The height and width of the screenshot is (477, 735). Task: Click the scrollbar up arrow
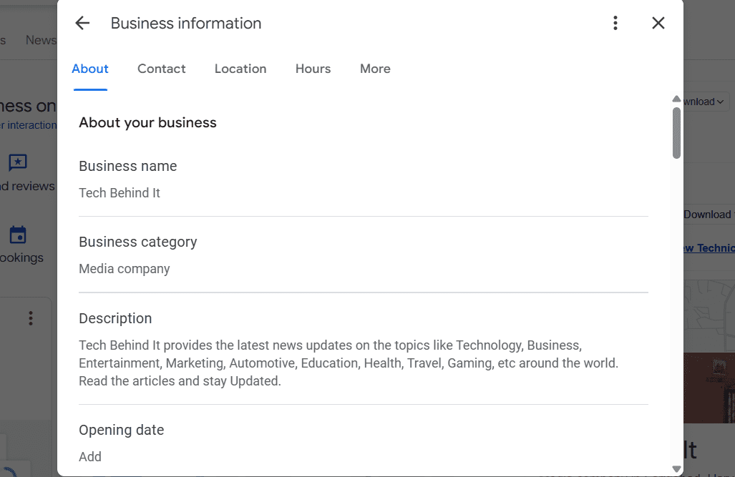[676, 99]
